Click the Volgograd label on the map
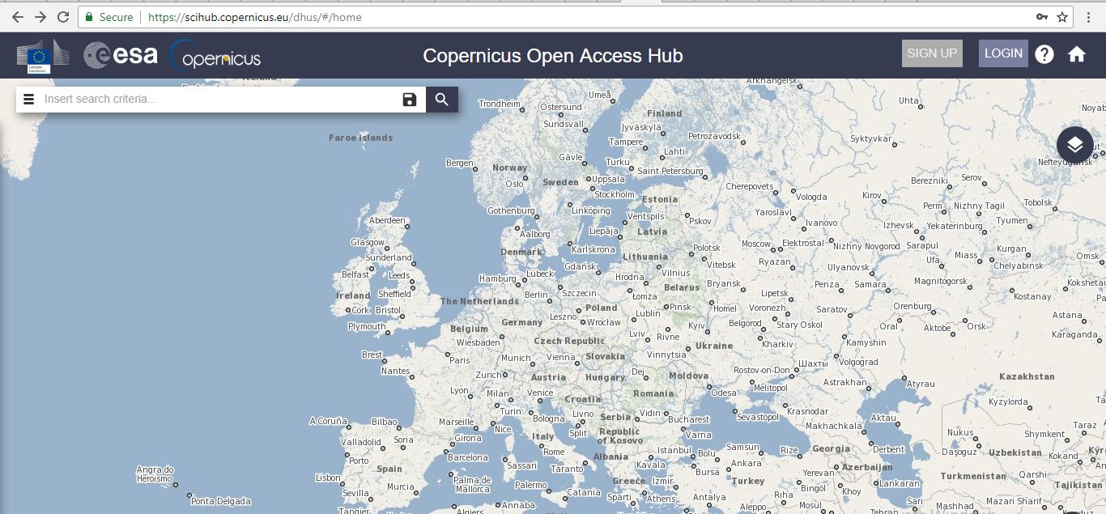The height and width of the screenshot is (514, 1106). click(x=858, y=362)
